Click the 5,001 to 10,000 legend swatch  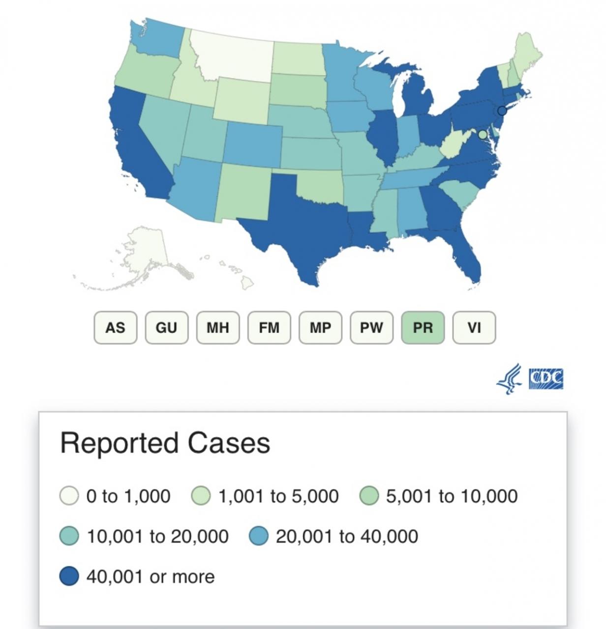point(369,496)
